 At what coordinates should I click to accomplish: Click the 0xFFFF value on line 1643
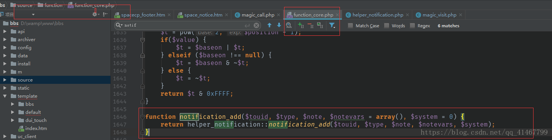218,94
